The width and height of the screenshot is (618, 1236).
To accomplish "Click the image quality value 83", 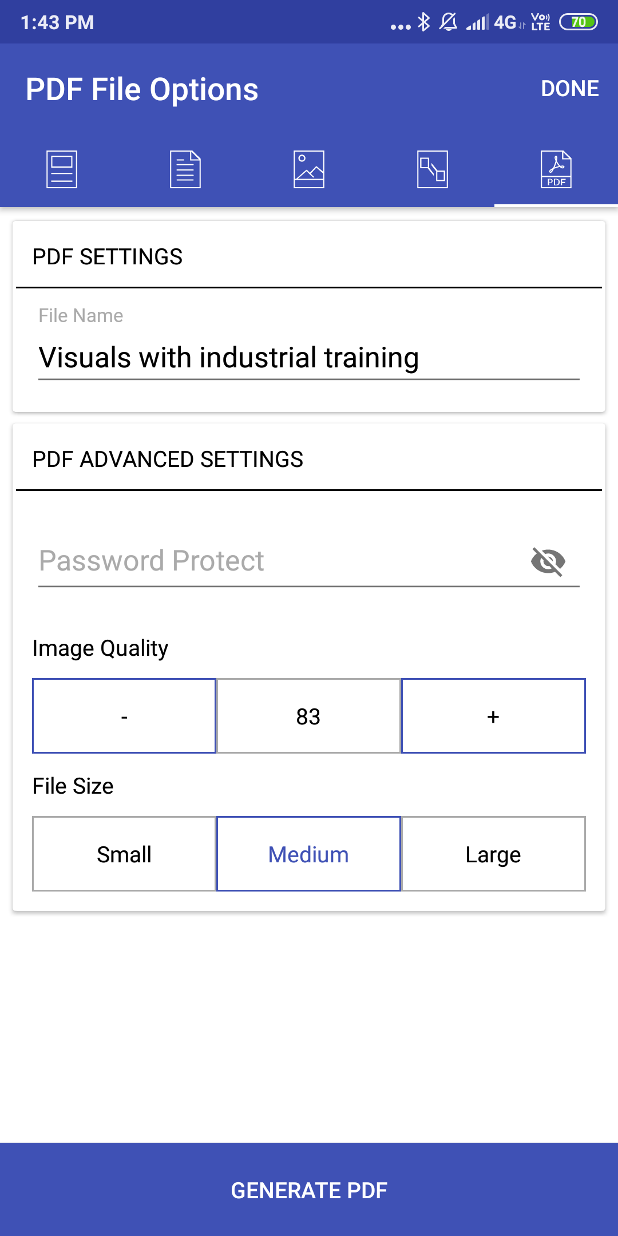I will [308, 716].
